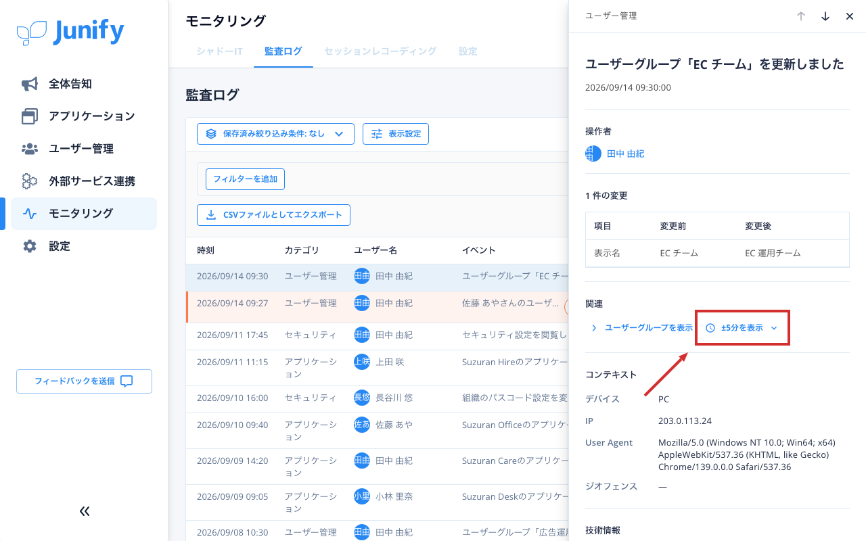Click 小林 里奈 avatar icon
The image size is (866, 541).
coord(362,496)
